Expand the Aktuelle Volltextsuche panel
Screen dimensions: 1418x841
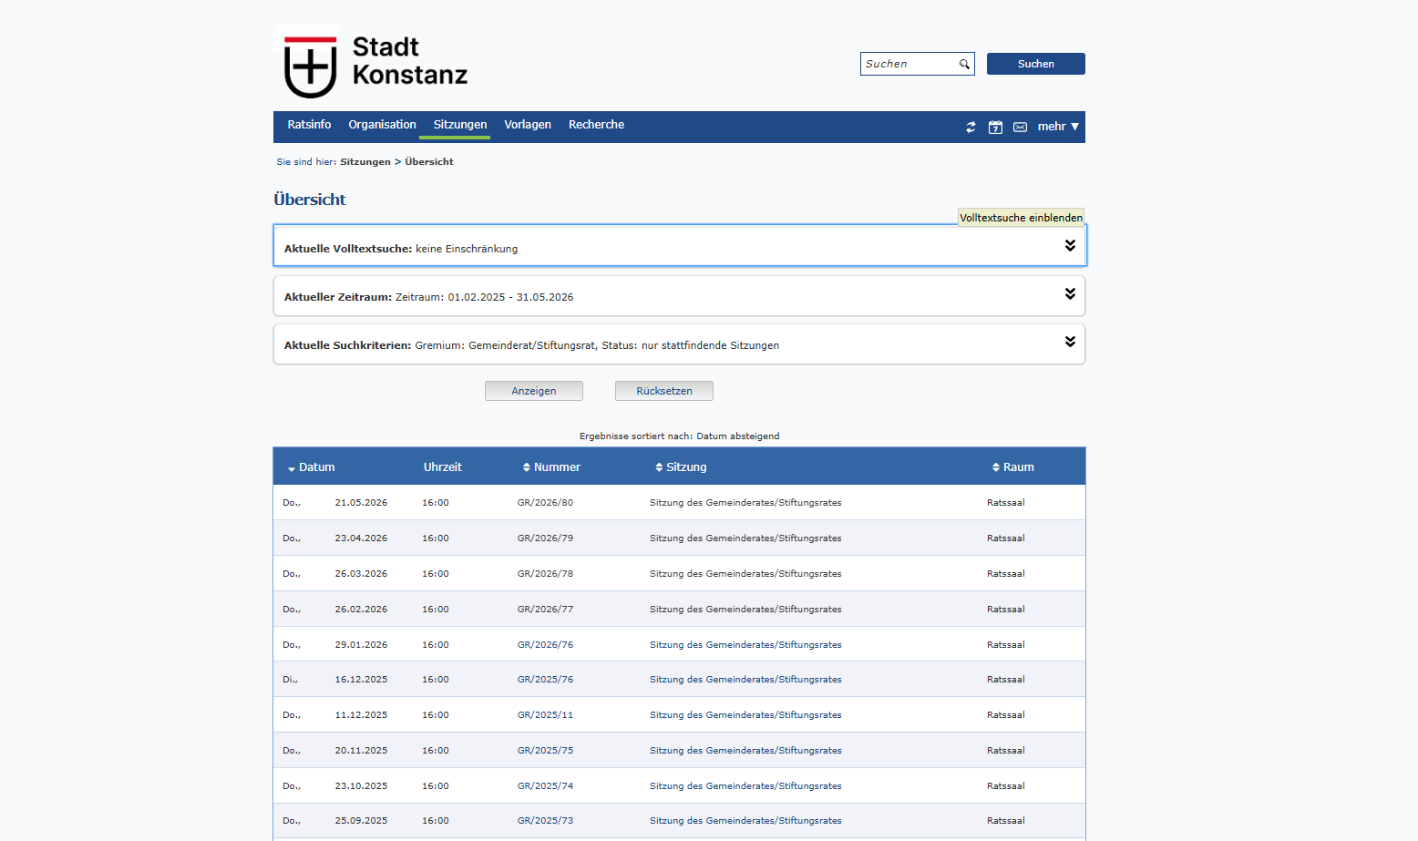(1070, 246)
